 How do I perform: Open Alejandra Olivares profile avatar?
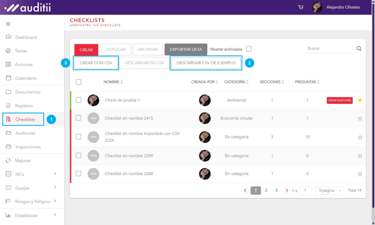pyautogui.click(x=317, y=7)
